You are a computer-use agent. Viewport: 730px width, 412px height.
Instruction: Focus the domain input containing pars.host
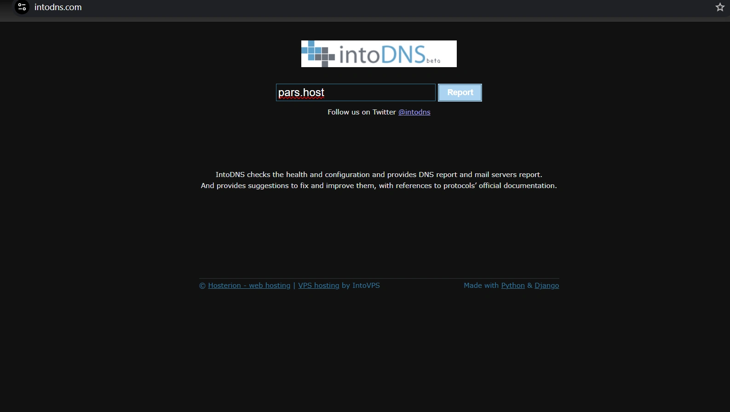(356, 92)
